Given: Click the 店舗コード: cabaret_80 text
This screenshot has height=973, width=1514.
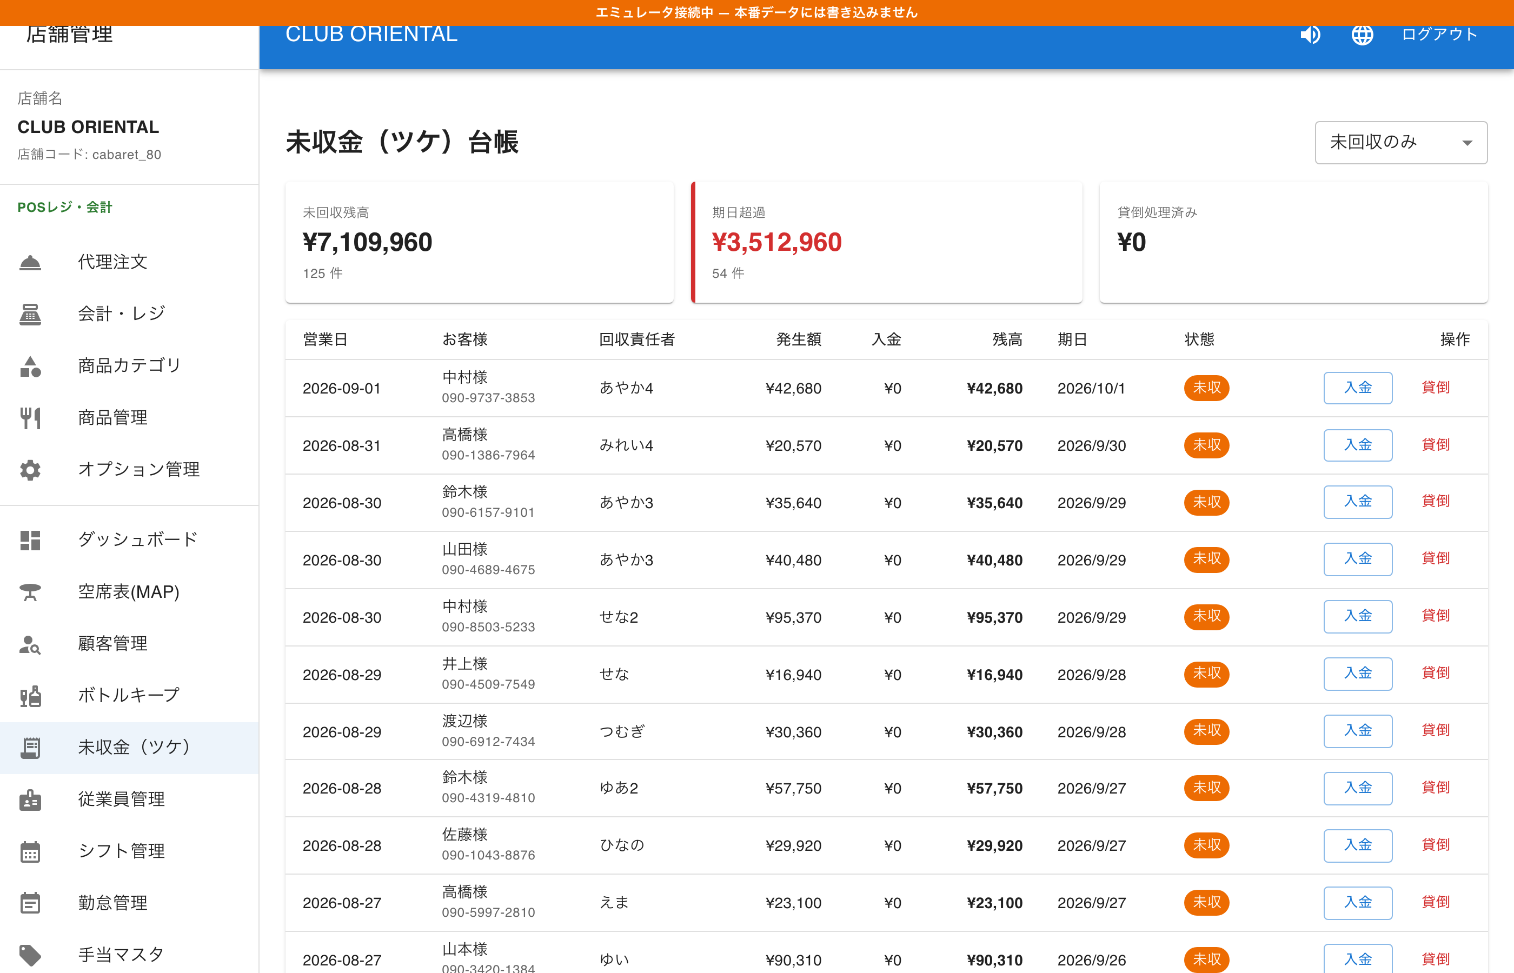Looking at the screenshot, I should 89,154.
